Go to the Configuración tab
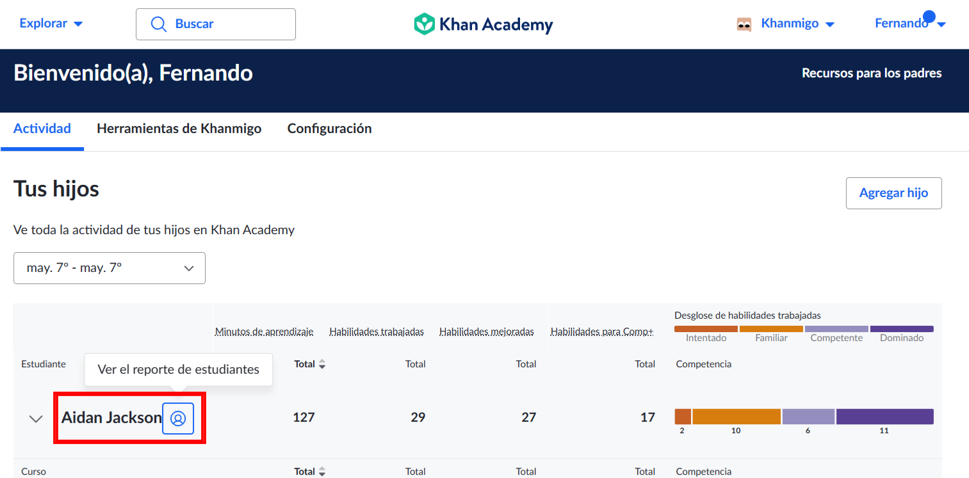 click(x=329, y=129)
